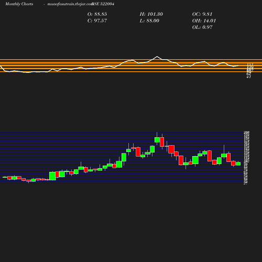The image size is (262, 262).
Task: Click the "Monthly Charts" title text
Action: pyautogui.click(x=19, y=4)
